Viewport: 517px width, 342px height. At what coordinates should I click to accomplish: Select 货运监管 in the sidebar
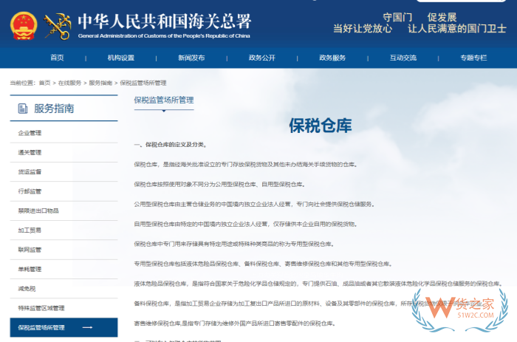click(30, 172)
